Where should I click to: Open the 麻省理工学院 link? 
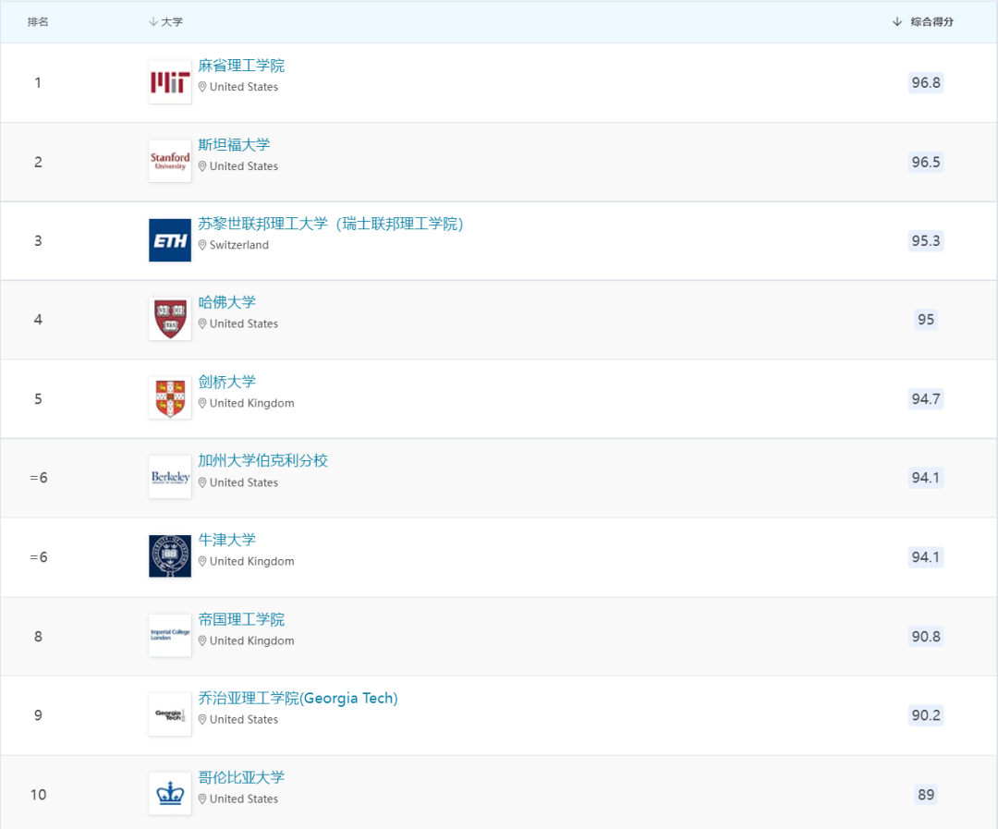coord(241,66)
